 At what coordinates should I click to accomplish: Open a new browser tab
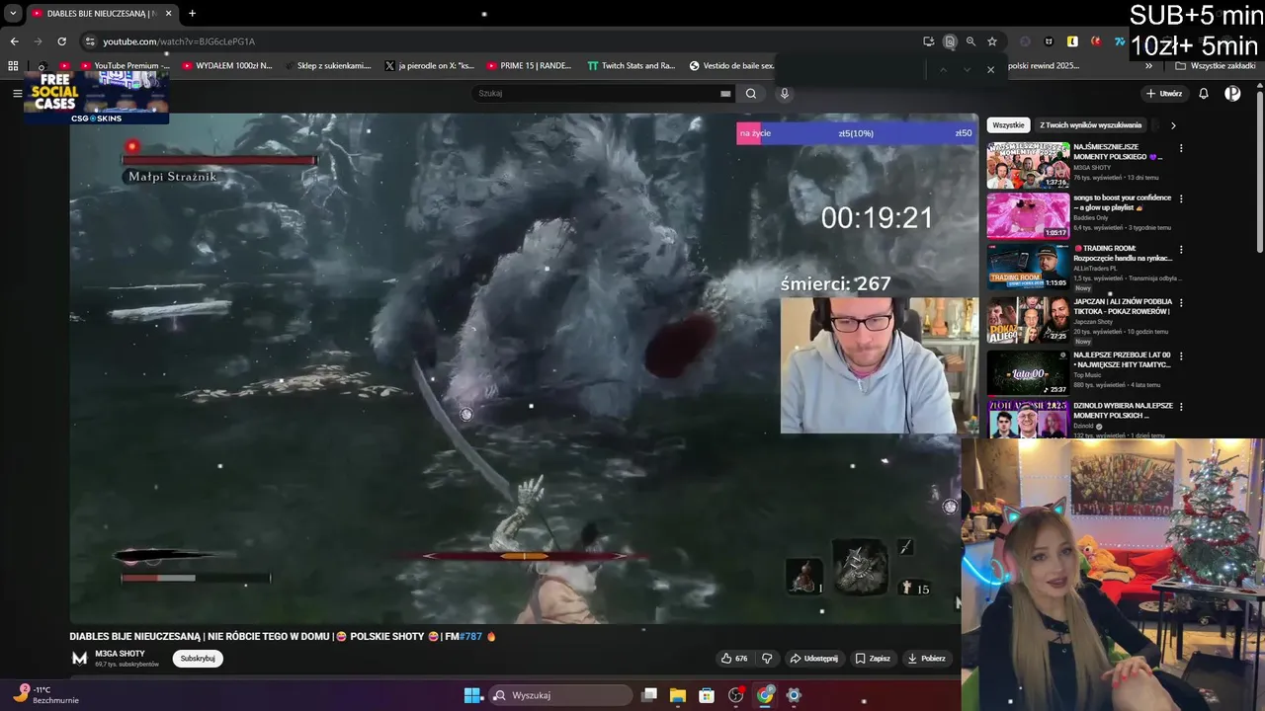click(192, 13)
